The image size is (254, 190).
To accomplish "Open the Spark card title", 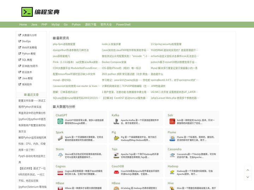I will pyautogui.click(x=60, y=132).
